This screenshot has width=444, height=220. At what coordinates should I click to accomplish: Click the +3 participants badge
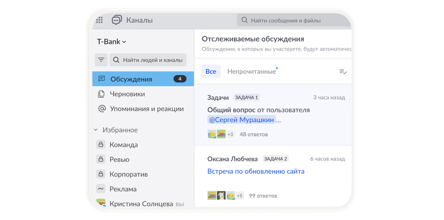tap(230, 134)
